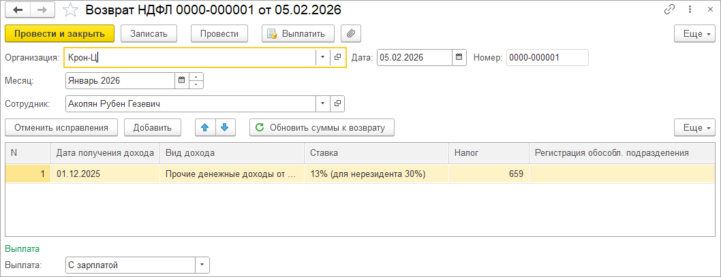Screen dimensions: 721x277
Task: Sort by the Налог column header
Action: tap(489, 153)
